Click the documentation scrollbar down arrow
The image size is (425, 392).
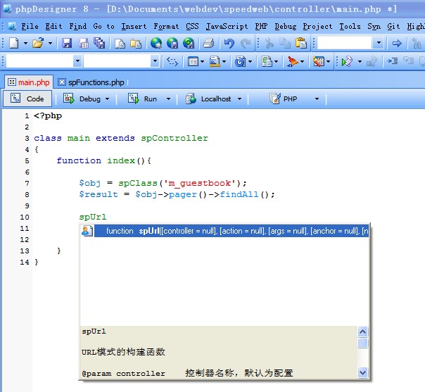362,372
